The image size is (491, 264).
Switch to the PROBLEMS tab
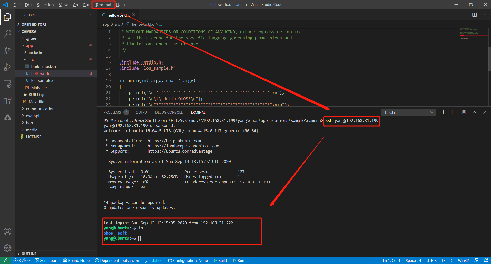coord(112,112)
